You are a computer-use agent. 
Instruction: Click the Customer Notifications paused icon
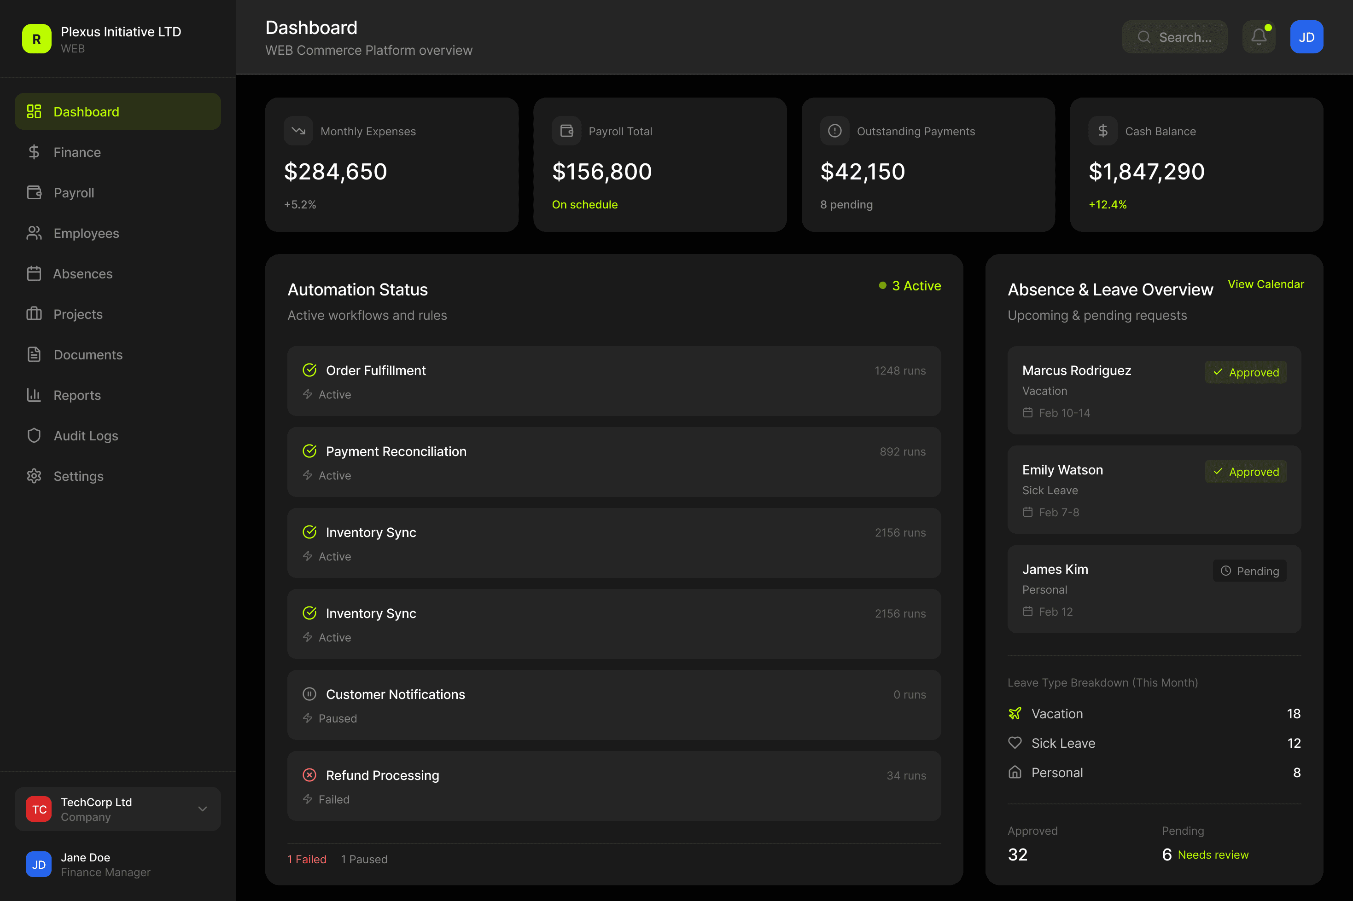pos(309,694)
